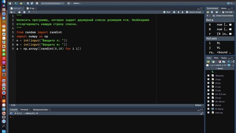Toggle the select-all checkbox in Files path bar
The height and width of the screenshot is (133, 236).
(x=207, y=65)
